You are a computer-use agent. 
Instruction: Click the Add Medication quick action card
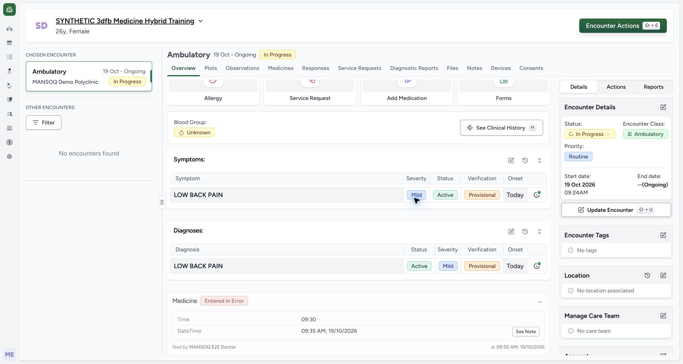click(407, 92)
